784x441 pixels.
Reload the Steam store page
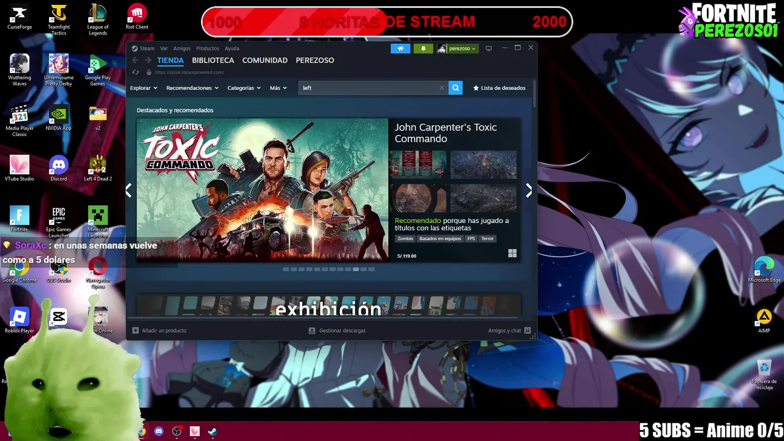pos(135,72)
